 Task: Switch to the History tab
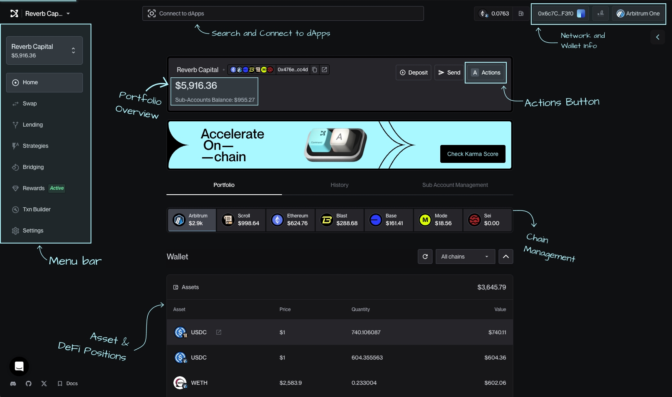339,185
